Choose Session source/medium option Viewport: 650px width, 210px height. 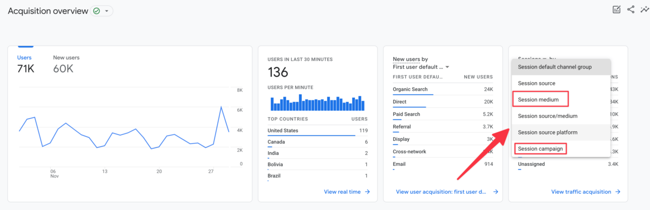coord(561,116)
